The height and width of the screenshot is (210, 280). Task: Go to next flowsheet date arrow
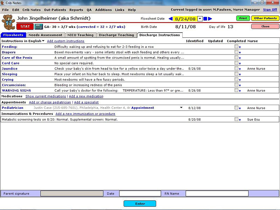pos(210,19)
